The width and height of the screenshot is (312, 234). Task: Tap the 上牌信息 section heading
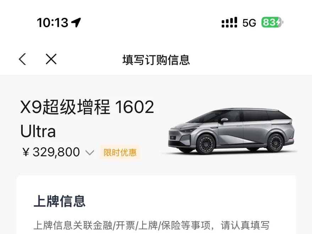pos(60,201)
